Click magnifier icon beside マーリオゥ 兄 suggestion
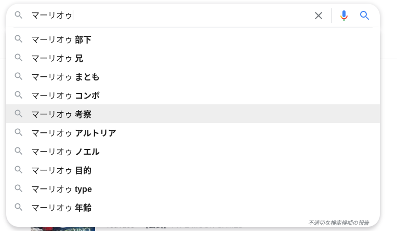 coord(19,58)
